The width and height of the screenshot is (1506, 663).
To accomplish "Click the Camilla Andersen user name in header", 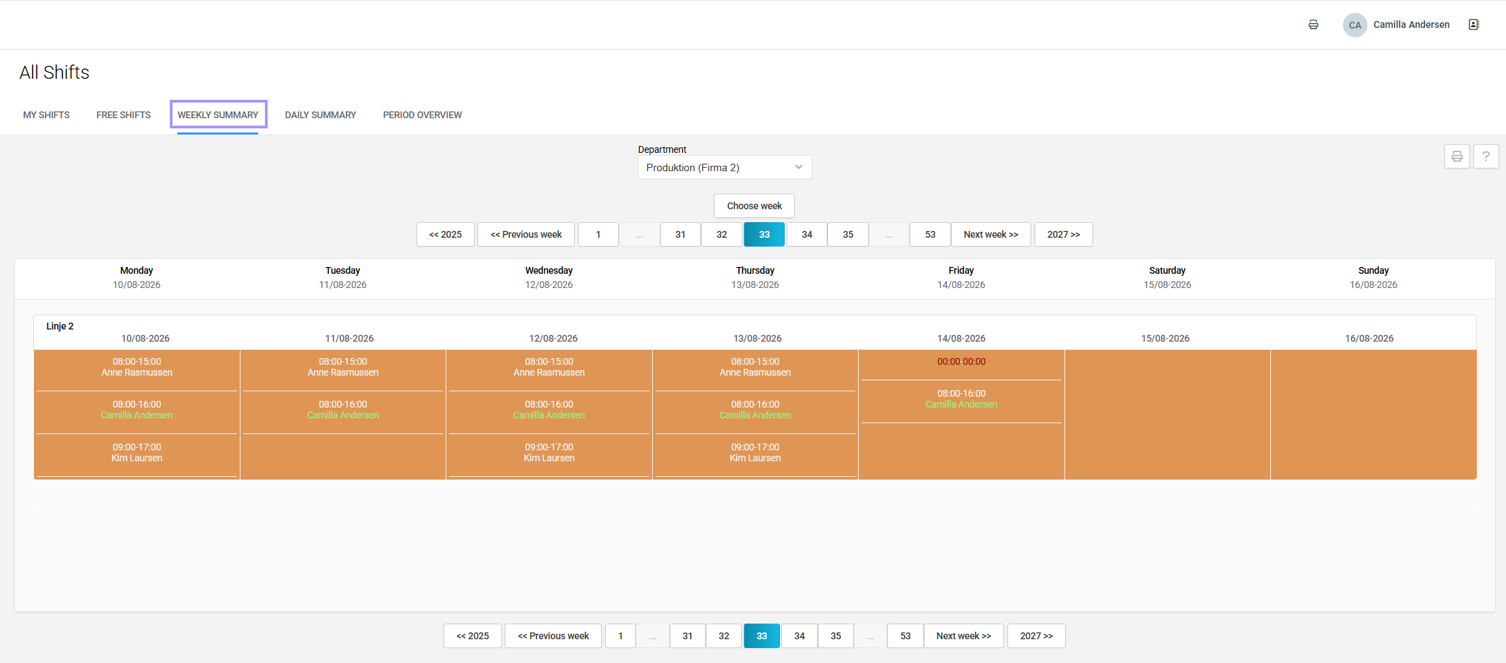I will [1411, 24].
